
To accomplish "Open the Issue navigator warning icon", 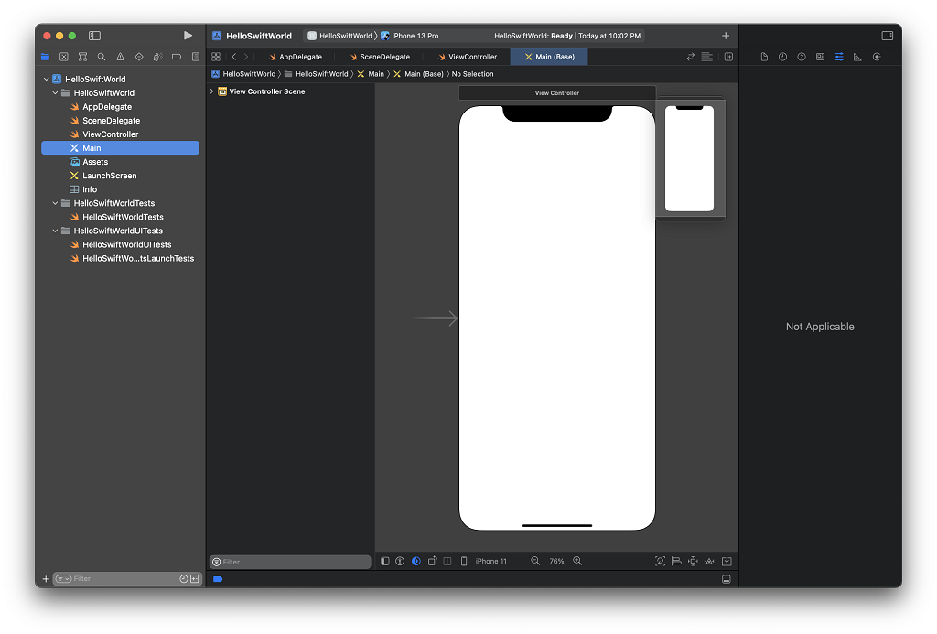I will point(120,57).
